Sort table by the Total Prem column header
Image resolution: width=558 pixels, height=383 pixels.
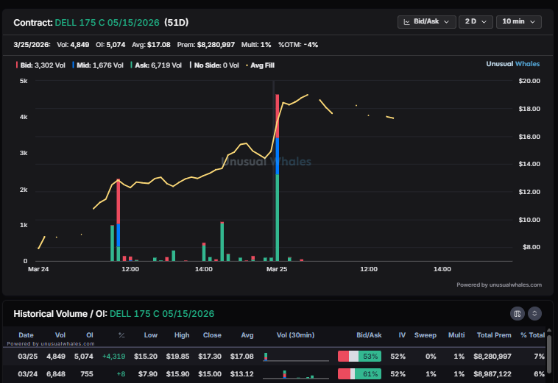[494, 335]
